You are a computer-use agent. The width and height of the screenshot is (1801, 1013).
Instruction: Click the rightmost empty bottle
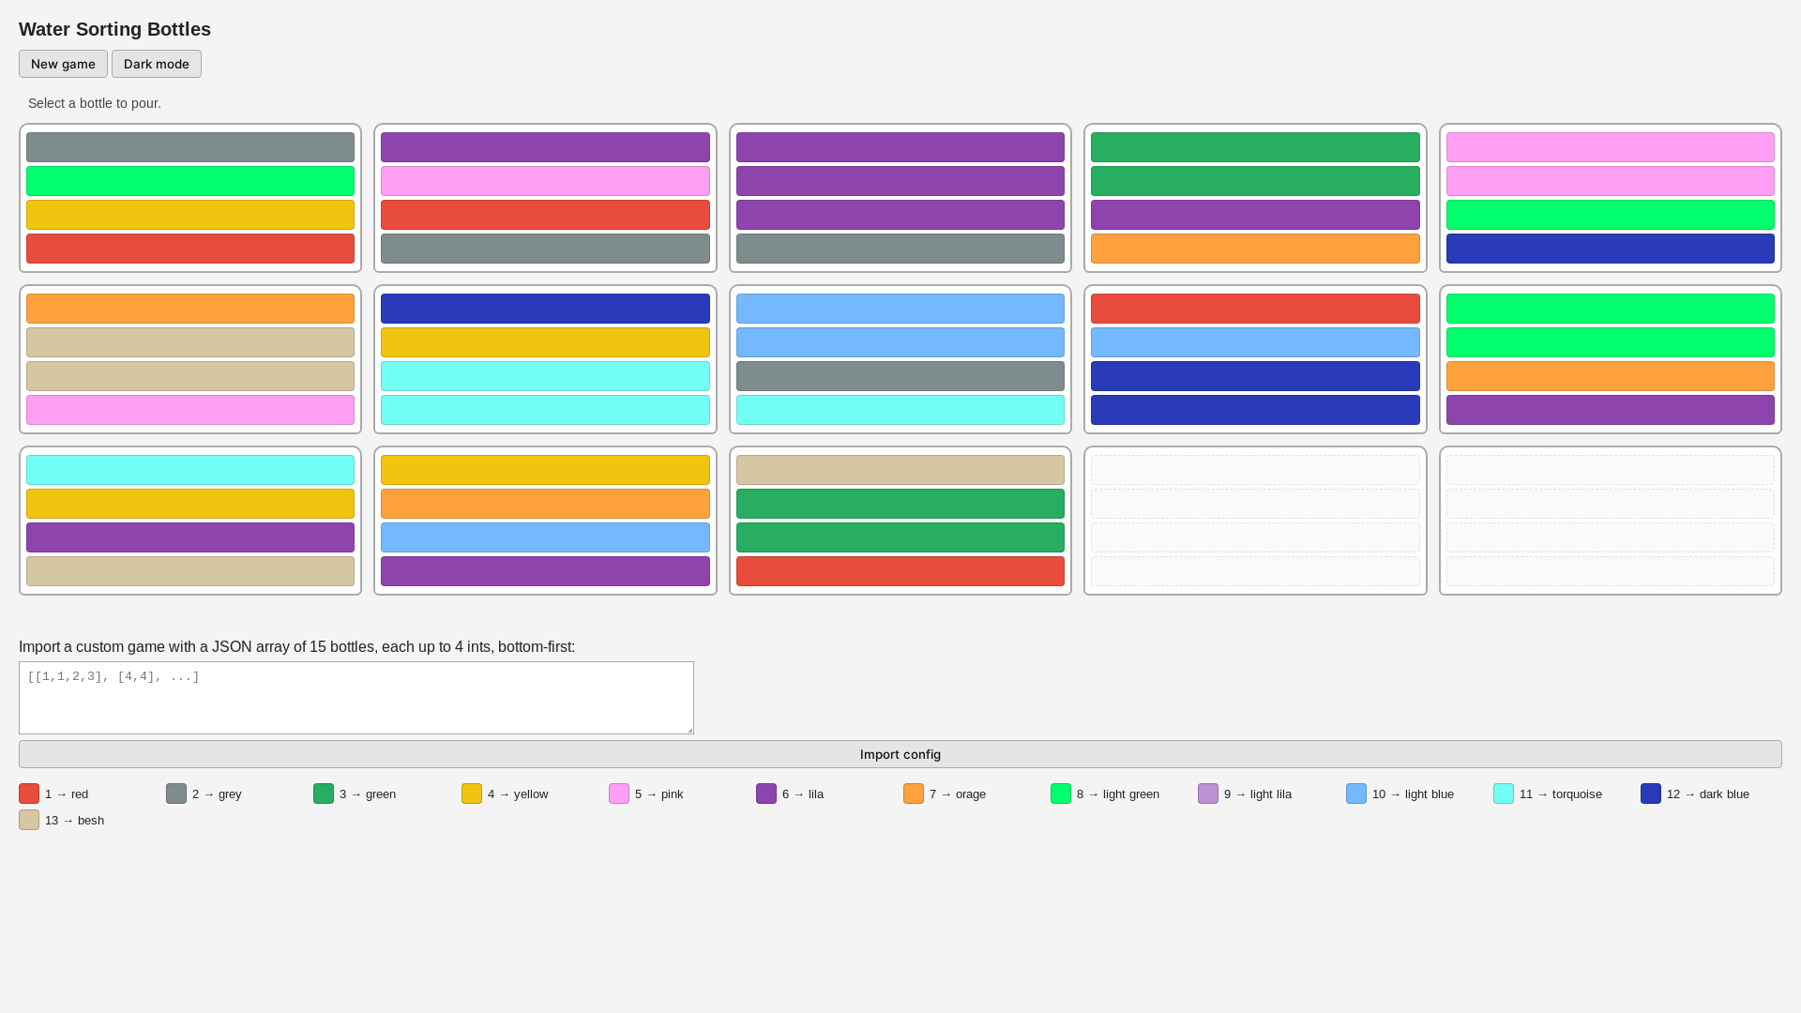[x=1610, y=521]
